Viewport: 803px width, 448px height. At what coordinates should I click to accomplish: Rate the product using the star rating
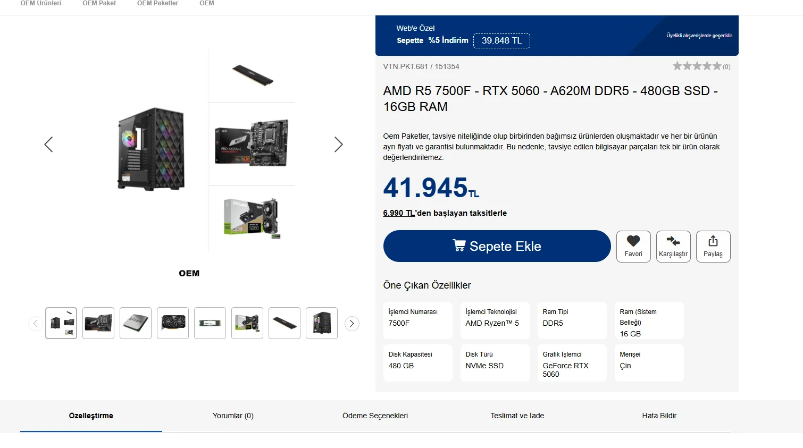point(697,66)
